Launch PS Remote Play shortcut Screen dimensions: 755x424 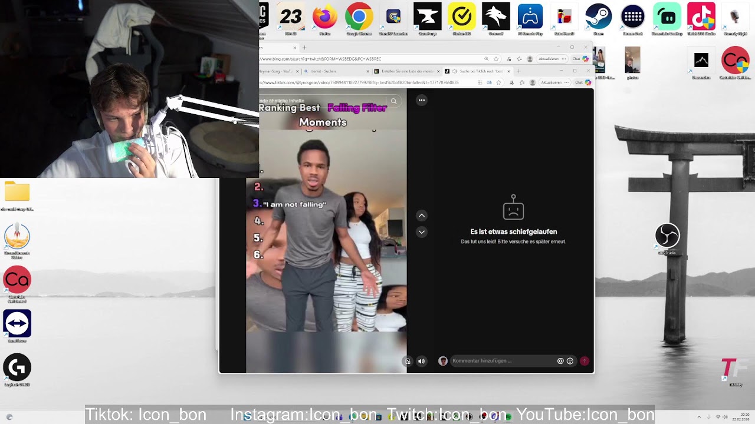pyautogui.click(x=530, y=18)
